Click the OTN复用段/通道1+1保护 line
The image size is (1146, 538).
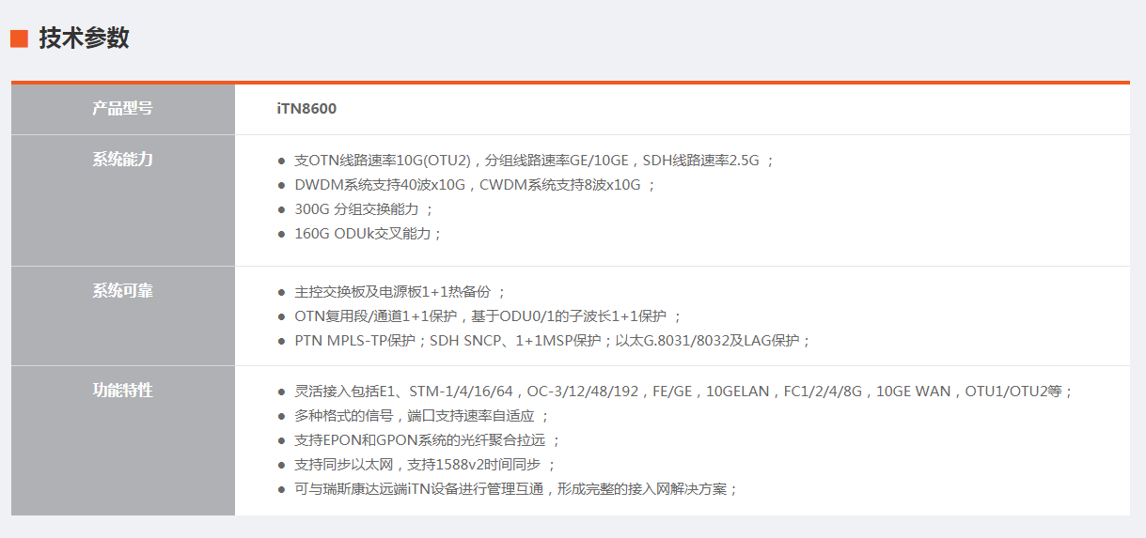(488, 316)
